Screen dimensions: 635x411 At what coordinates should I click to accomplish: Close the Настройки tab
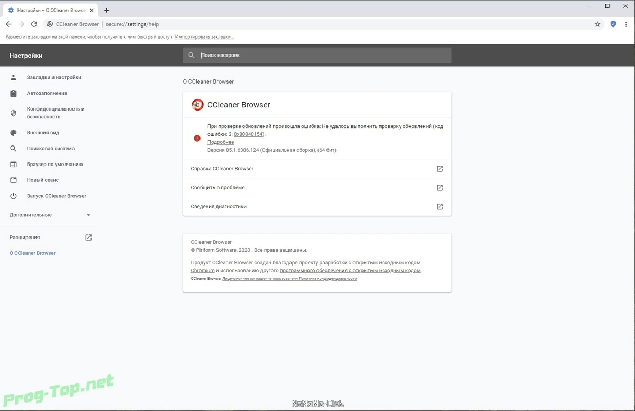pos(92,10)
